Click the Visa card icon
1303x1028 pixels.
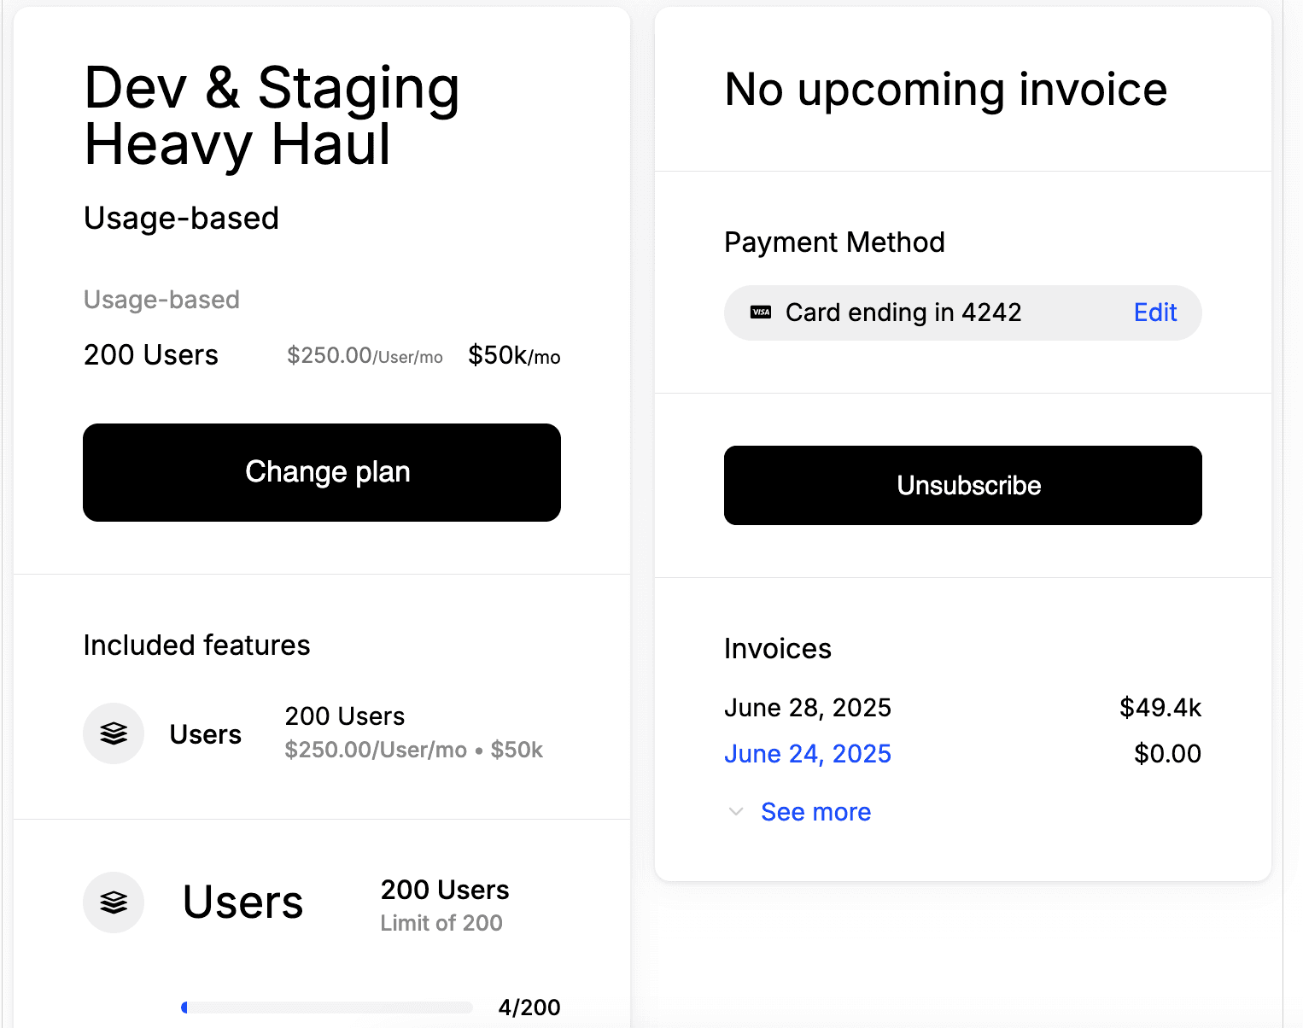[761, 312]
